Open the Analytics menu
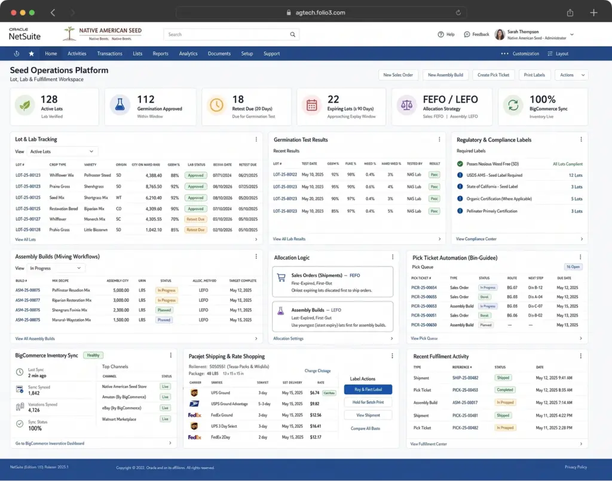Viewport: 612px width, 481px height. [x=188, y=53]
